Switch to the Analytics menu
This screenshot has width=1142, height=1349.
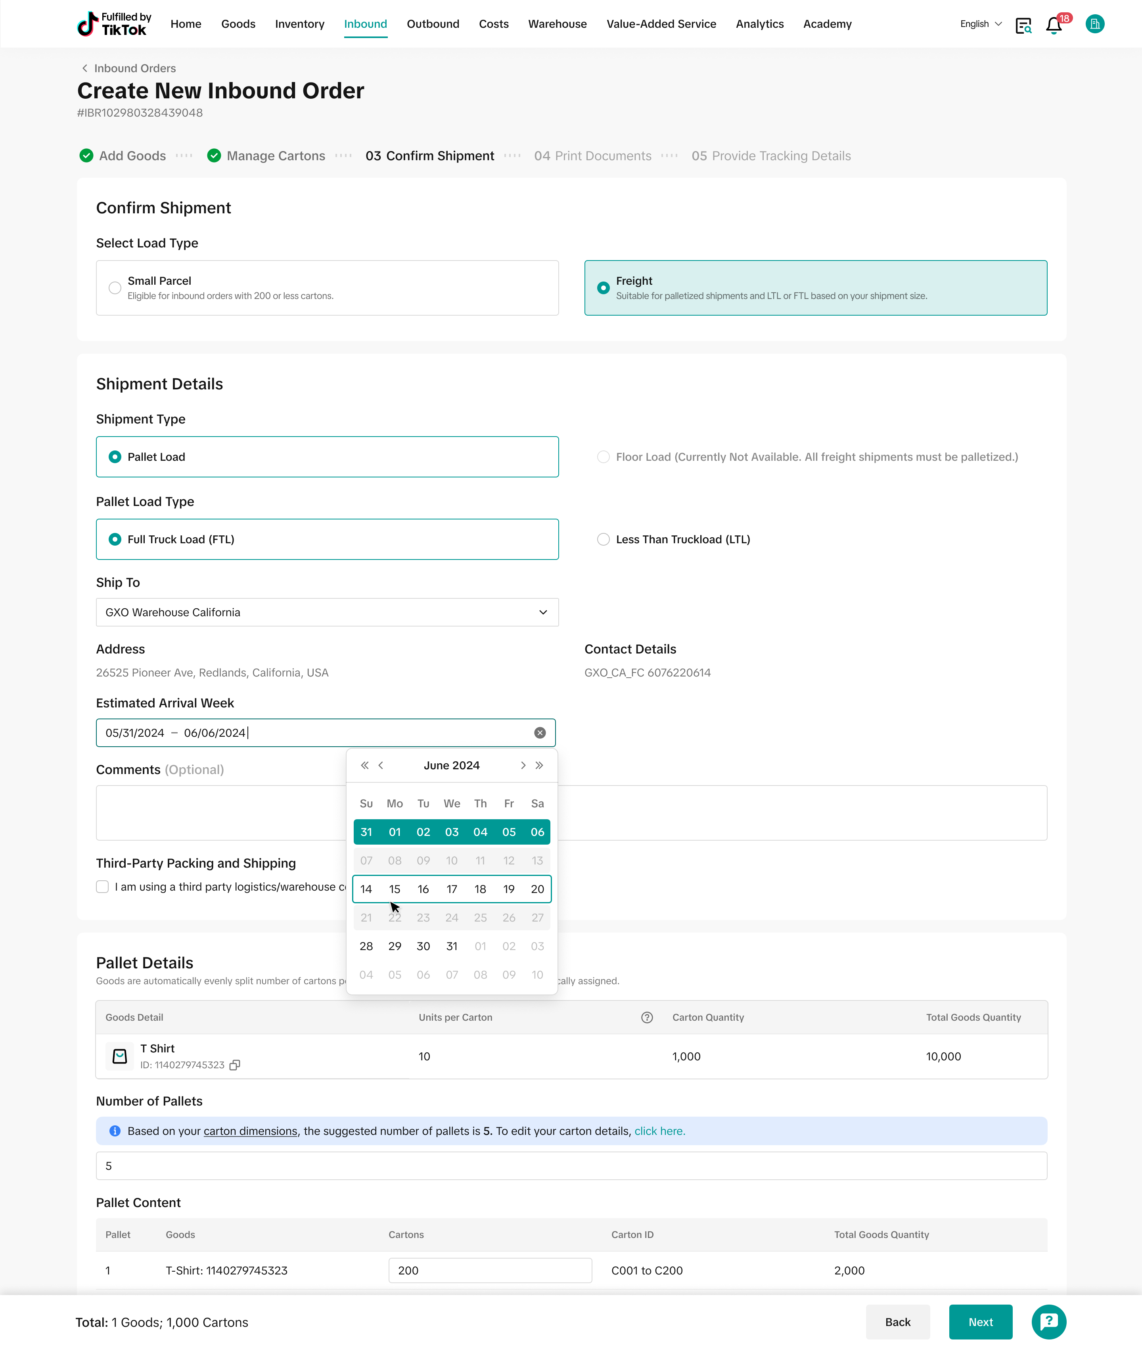(x=759, y=24)
